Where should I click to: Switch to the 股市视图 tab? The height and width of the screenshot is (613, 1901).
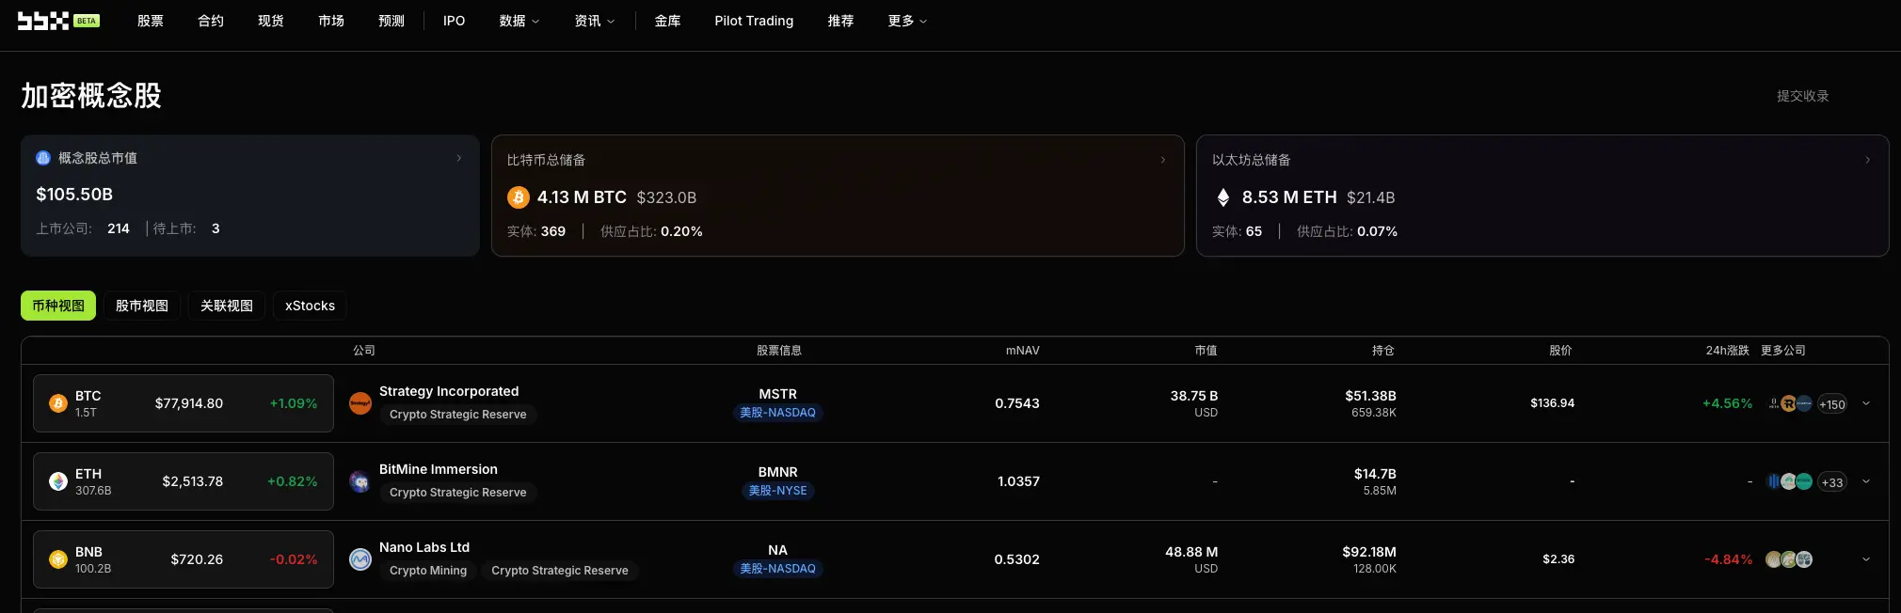[x=142, y=306]
